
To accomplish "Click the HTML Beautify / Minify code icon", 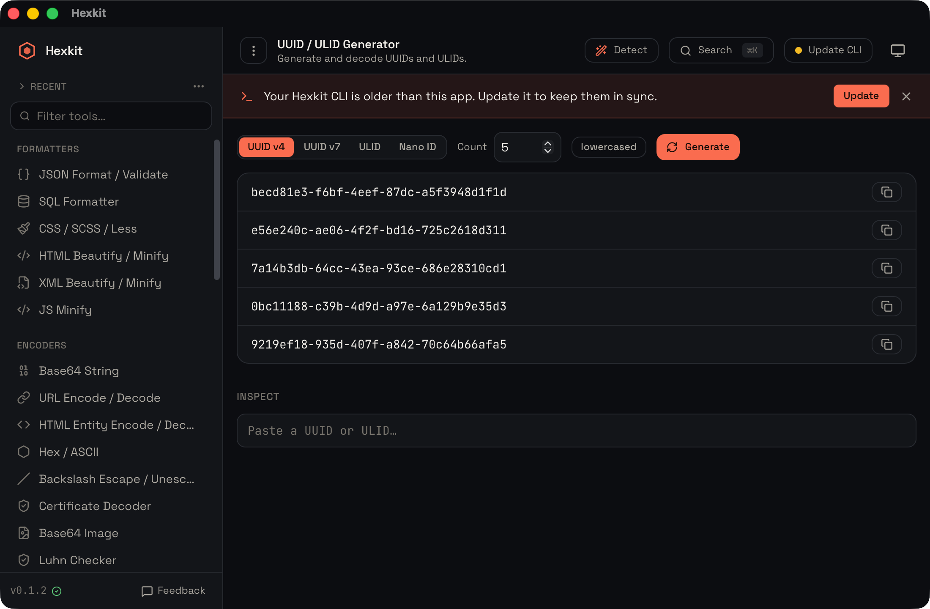I will [24, 255].
